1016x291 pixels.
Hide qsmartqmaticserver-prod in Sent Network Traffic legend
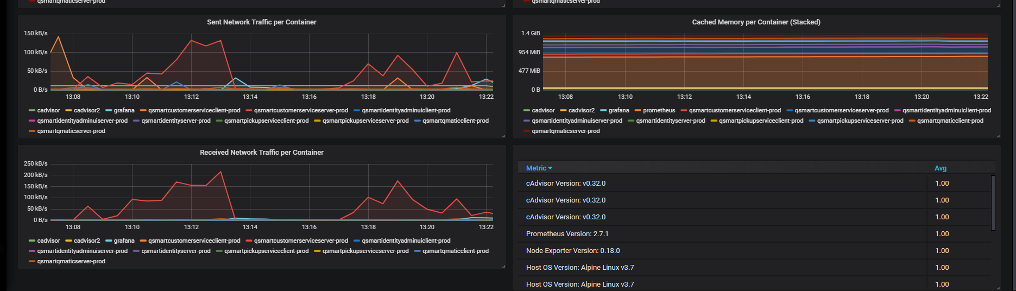[71, 131]
